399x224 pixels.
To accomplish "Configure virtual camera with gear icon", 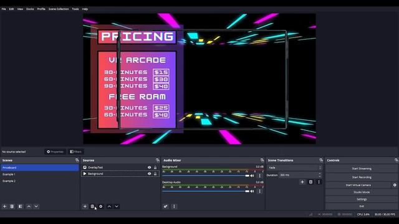I will (x=395, y=185).
